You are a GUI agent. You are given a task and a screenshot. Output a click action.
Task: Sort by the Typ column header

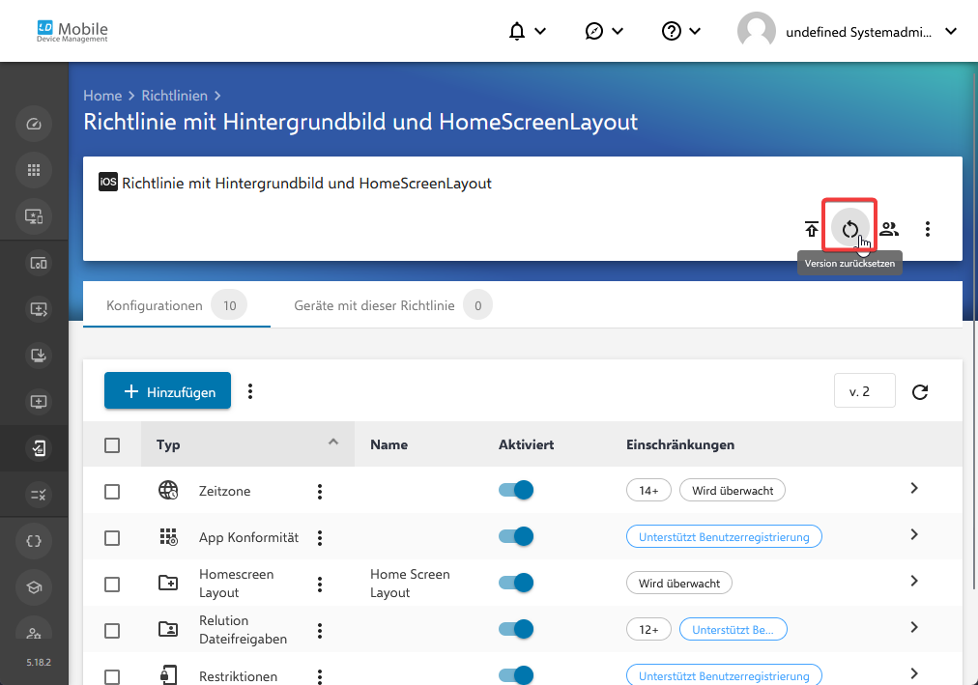(247, 444)
